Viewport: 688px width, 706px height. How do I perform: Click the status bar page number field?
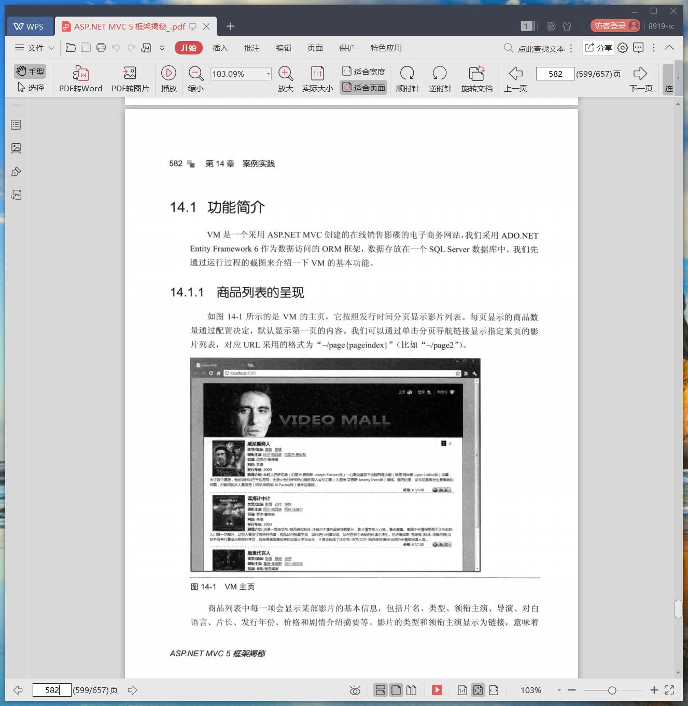coord(52,690)
